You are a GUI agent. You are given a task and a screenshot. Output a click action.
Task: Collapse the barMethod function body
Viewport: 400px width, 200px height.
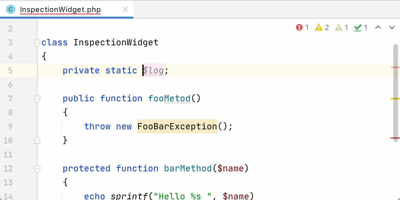(37, 168)
